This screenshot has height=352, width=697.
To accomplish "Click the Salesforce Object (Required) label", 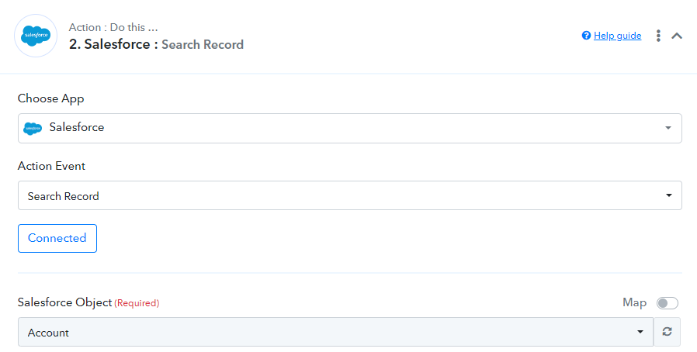I will coord(88,302).
